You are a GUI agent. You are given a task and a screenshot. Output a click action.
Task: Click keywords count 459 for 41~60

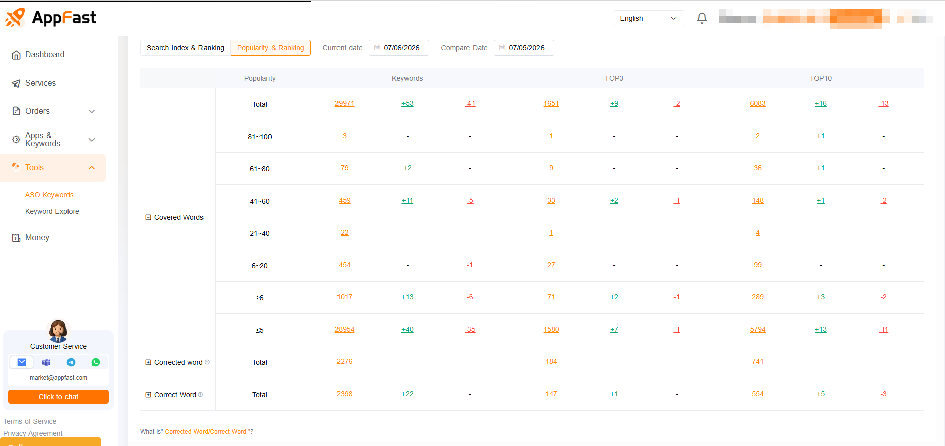coord(345,200)
